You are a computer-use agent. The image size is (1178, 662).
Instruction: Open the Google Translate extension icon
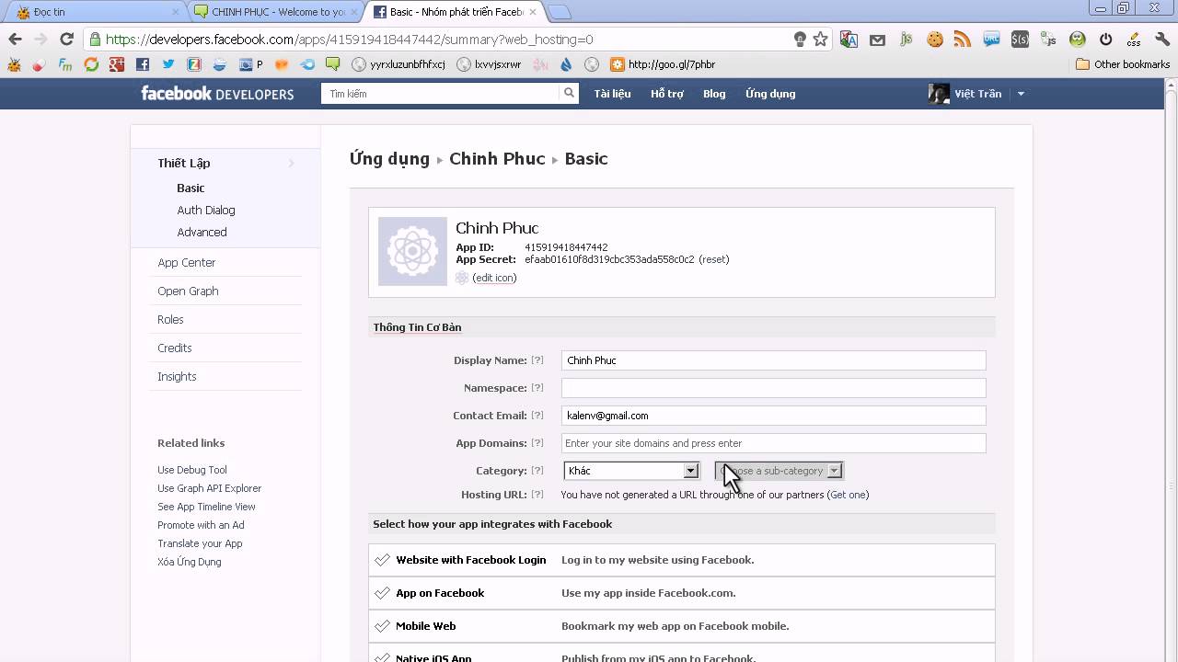point(849,40)
